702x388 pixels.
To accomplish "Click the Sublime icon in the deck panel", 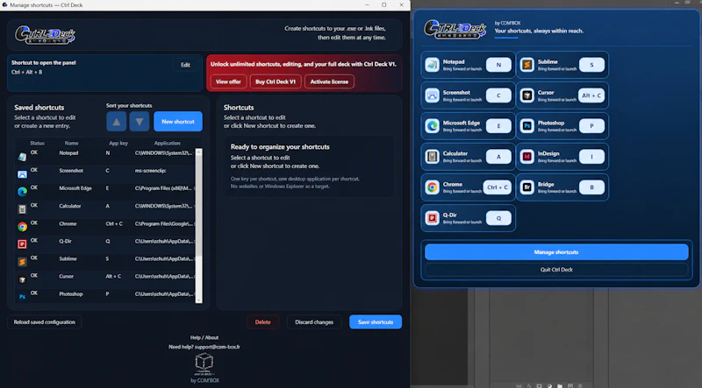I will click(x=527, y=65).
